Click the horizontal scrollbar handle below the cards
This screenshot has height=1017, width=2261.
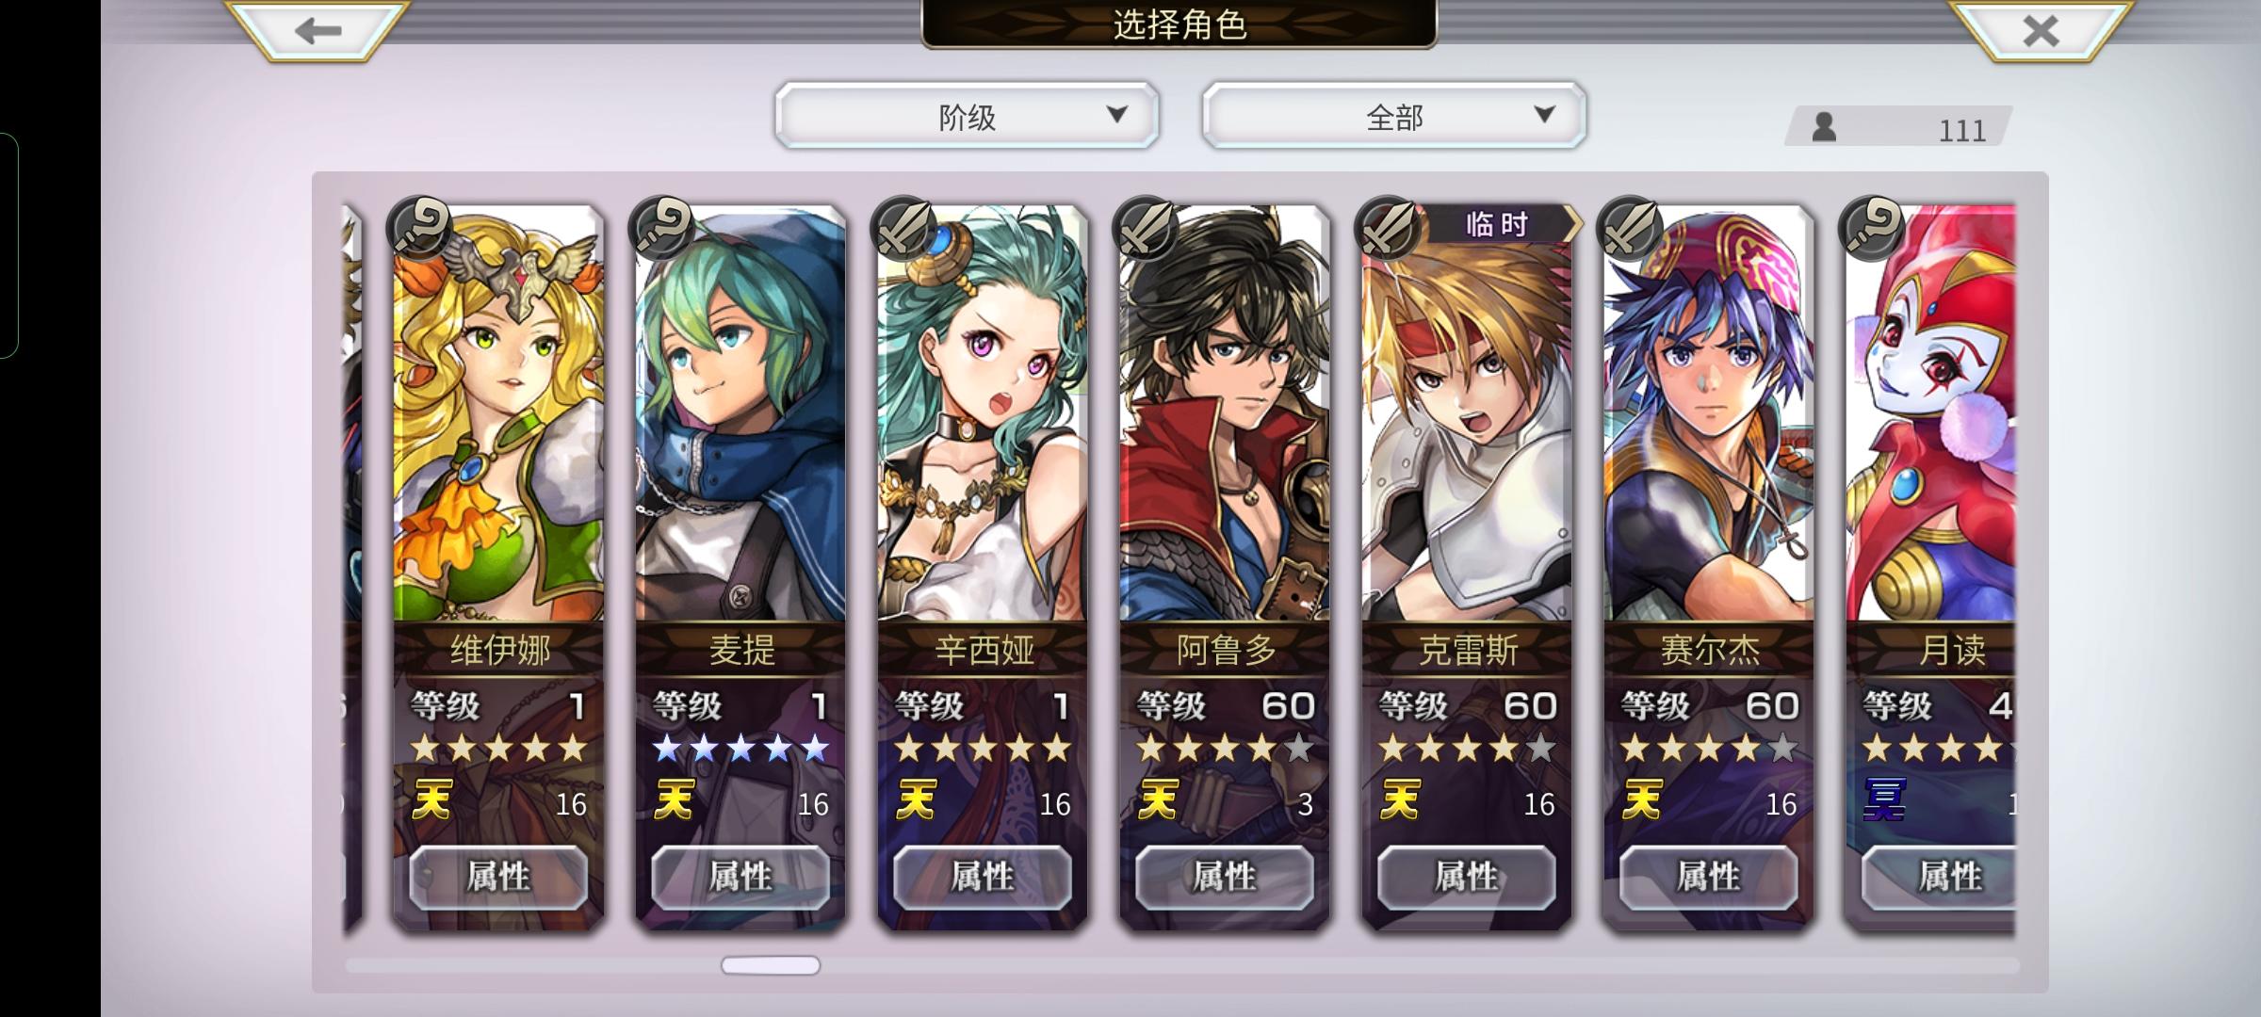(771, 965)
